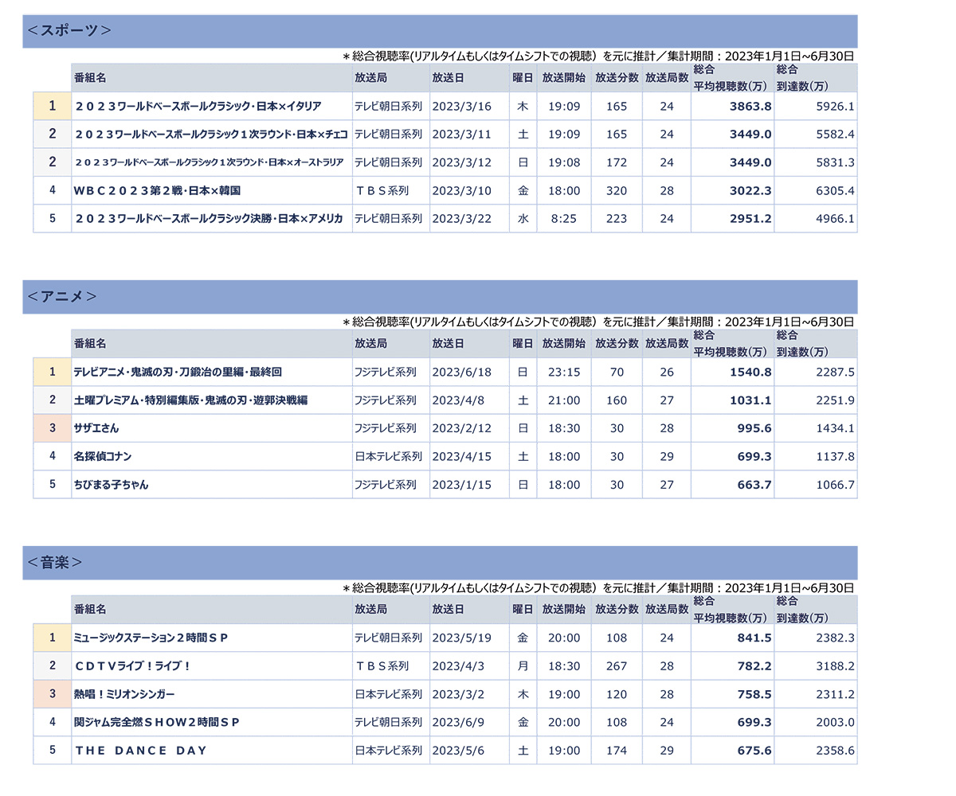Click the broadcast date 2023/5/19
The image size is (956, 796).
[462, 638]
